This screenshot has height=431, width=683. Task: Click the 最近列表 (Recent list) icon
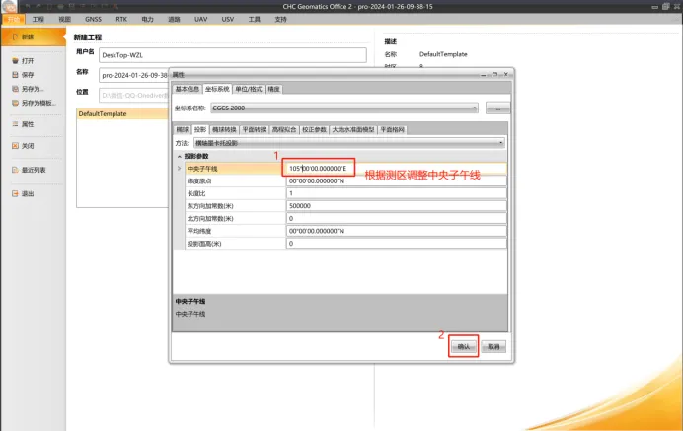pyautogui.click(x=15, y=170)
